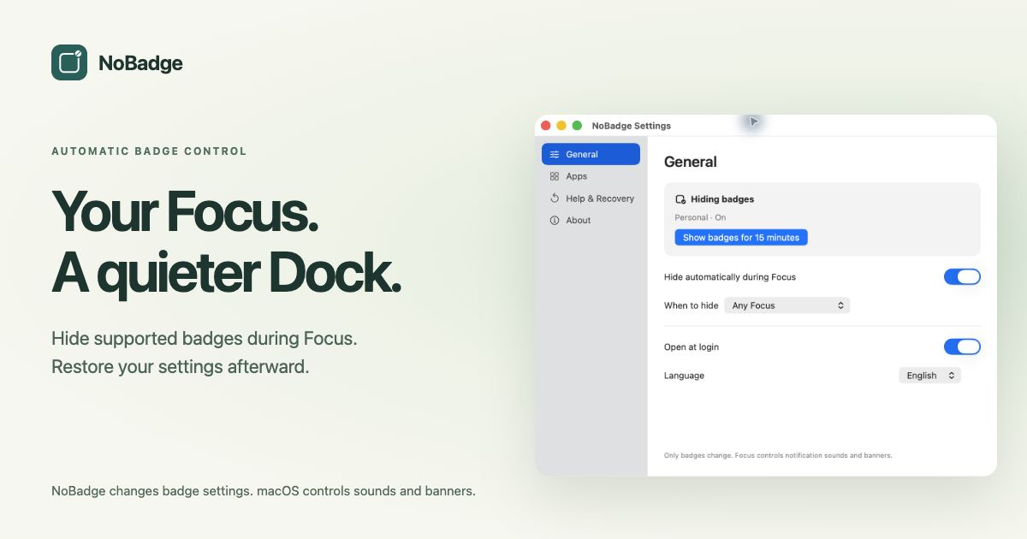Click the 'Your Focus.' headline line
The height and width of the screenshot is (539, 1027).
(186, 210)
